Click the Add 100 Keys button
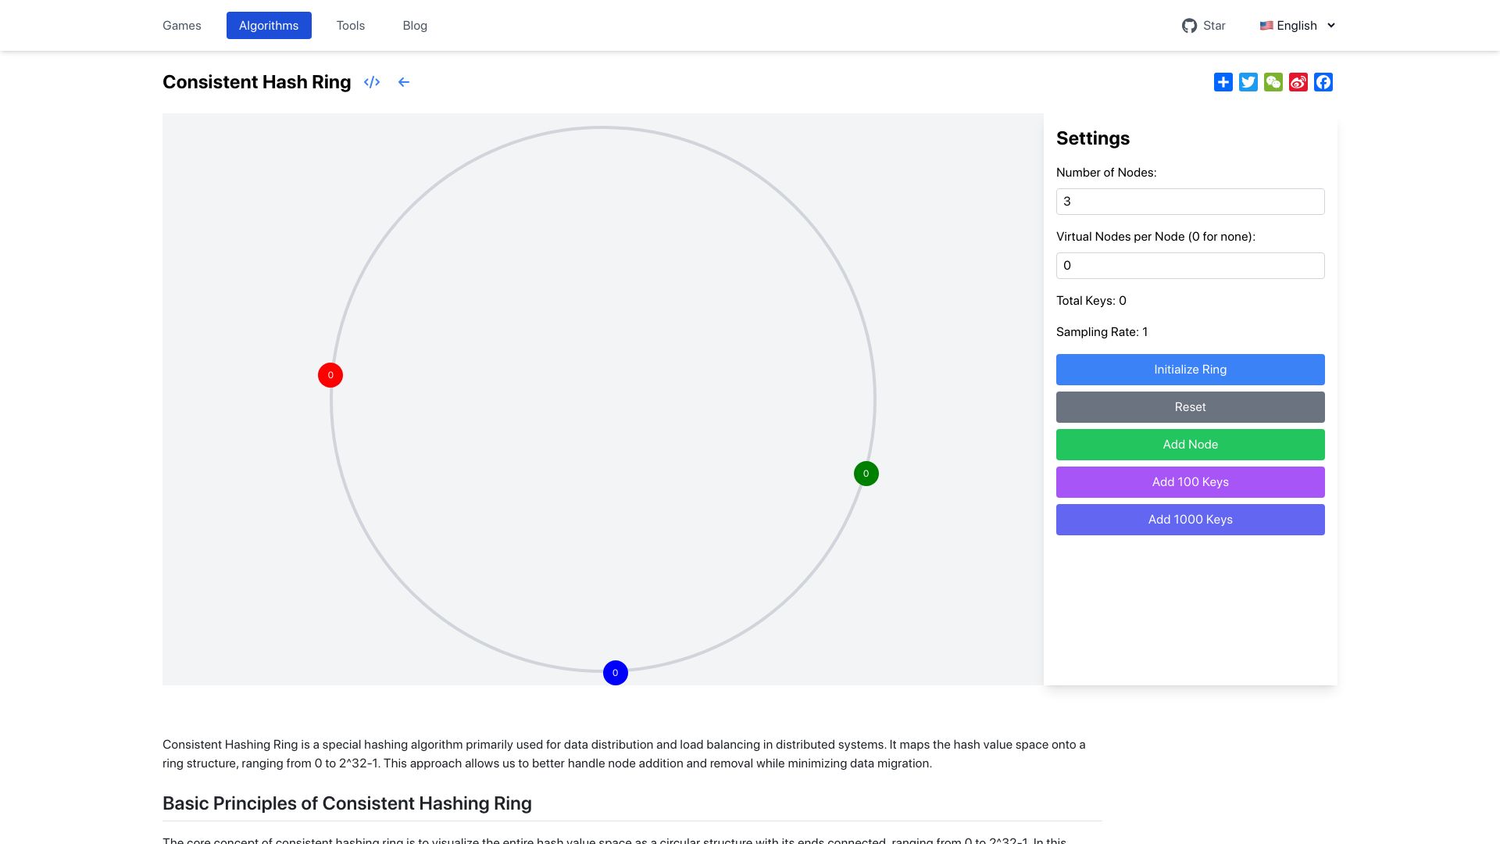1500x844 pixels. tap(1191, 482)
